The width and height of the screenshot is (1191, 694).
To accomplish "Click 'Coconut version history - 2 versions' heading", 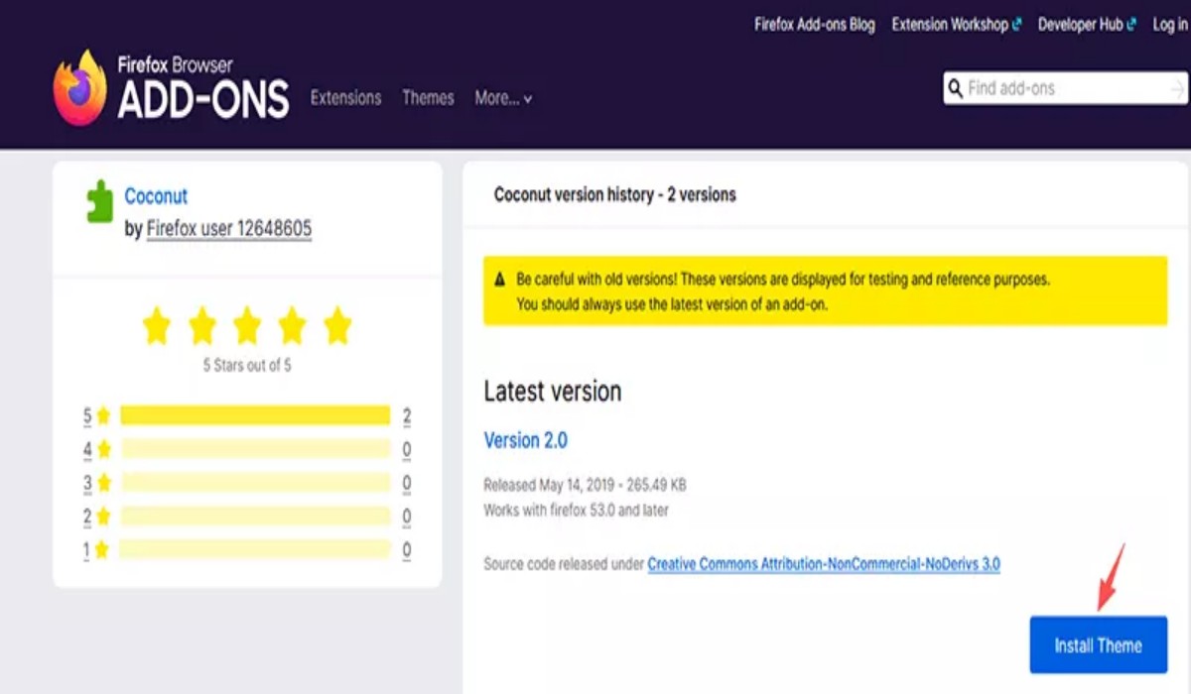I will coord(615,194).
